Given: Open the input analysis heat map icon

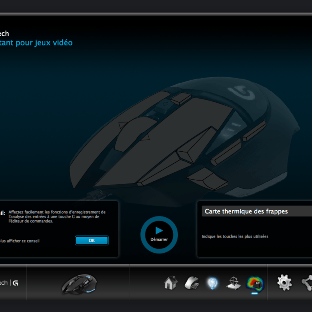Looking at the screenshot, I should (x=255, y=284).
